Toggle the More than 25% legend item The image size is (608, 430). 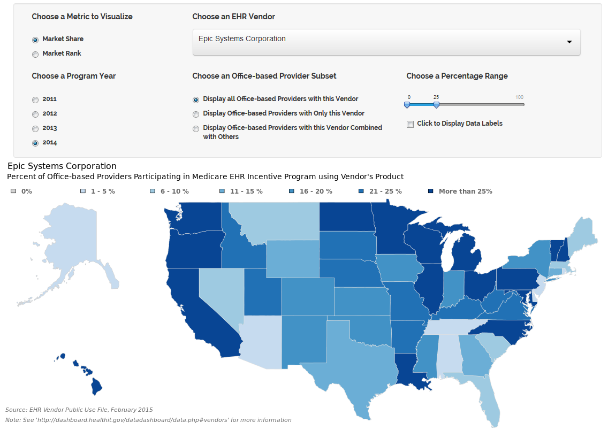point(460,191)
